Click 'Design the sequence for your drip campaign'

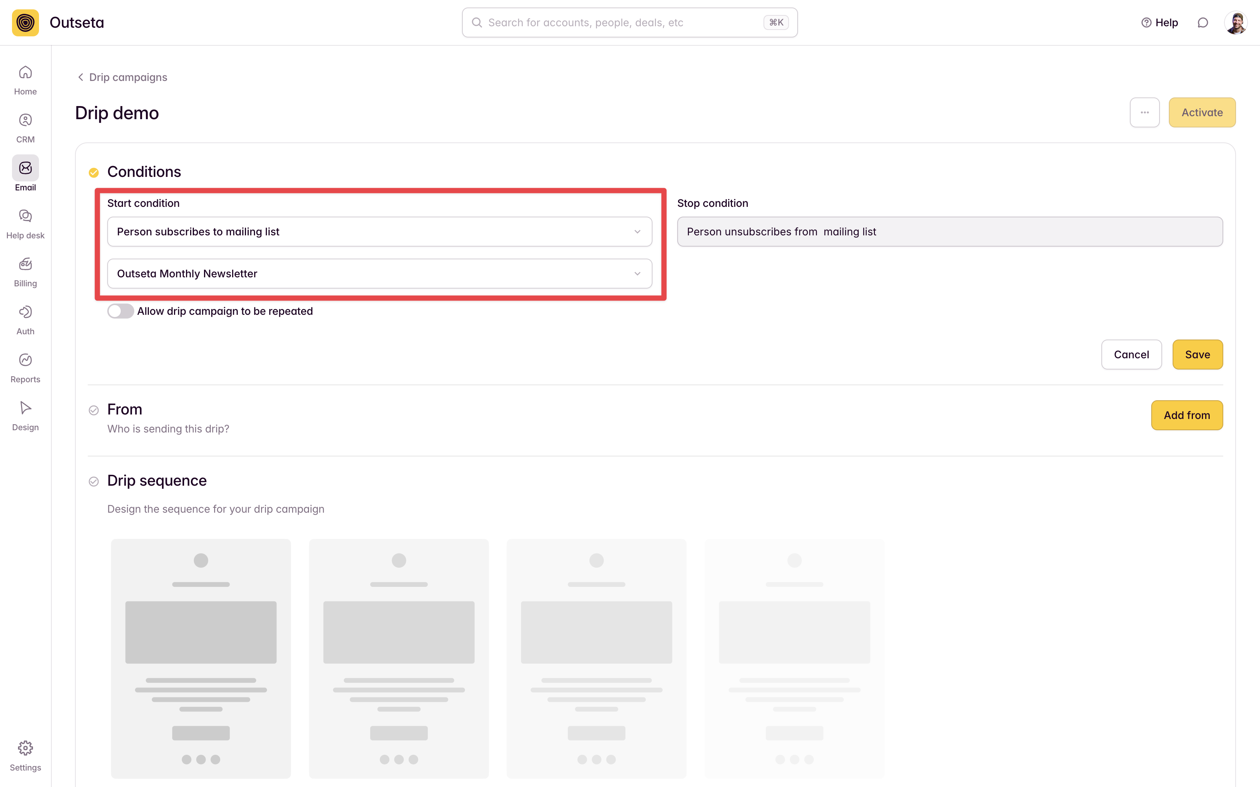pyautogui.click(x=216, y=509)
